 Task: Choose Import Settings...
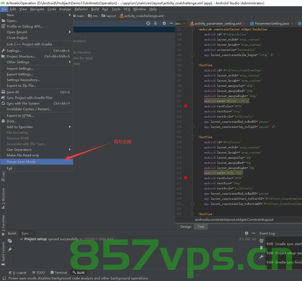[37, 69]
